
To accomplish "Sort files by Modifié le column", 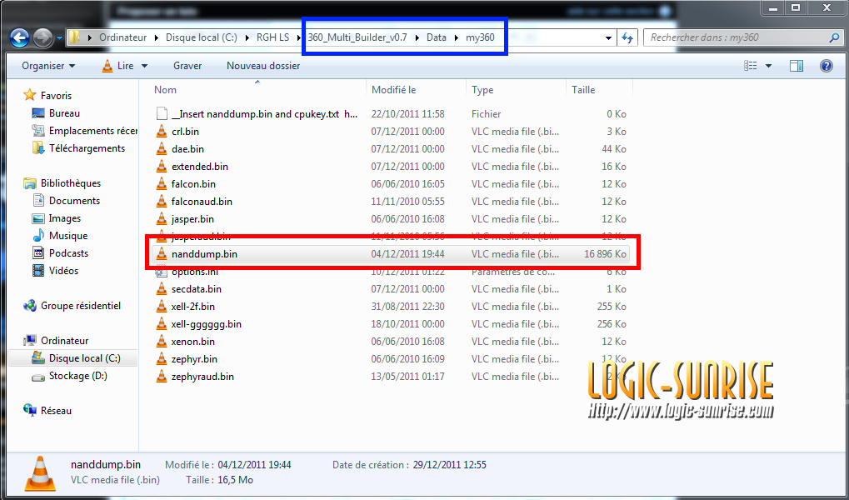I will 394,90.
